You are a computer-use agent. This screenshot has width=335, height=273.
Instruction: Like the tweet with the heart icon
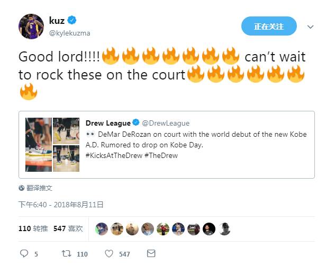pos(109,254)
